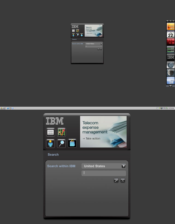
Task: Focus the search text field in small widget
Action: (94, 46)
